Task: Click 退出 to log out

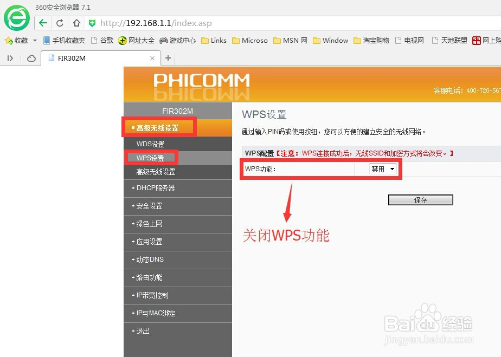Action: pyautogui.click(x=142, y=330)
